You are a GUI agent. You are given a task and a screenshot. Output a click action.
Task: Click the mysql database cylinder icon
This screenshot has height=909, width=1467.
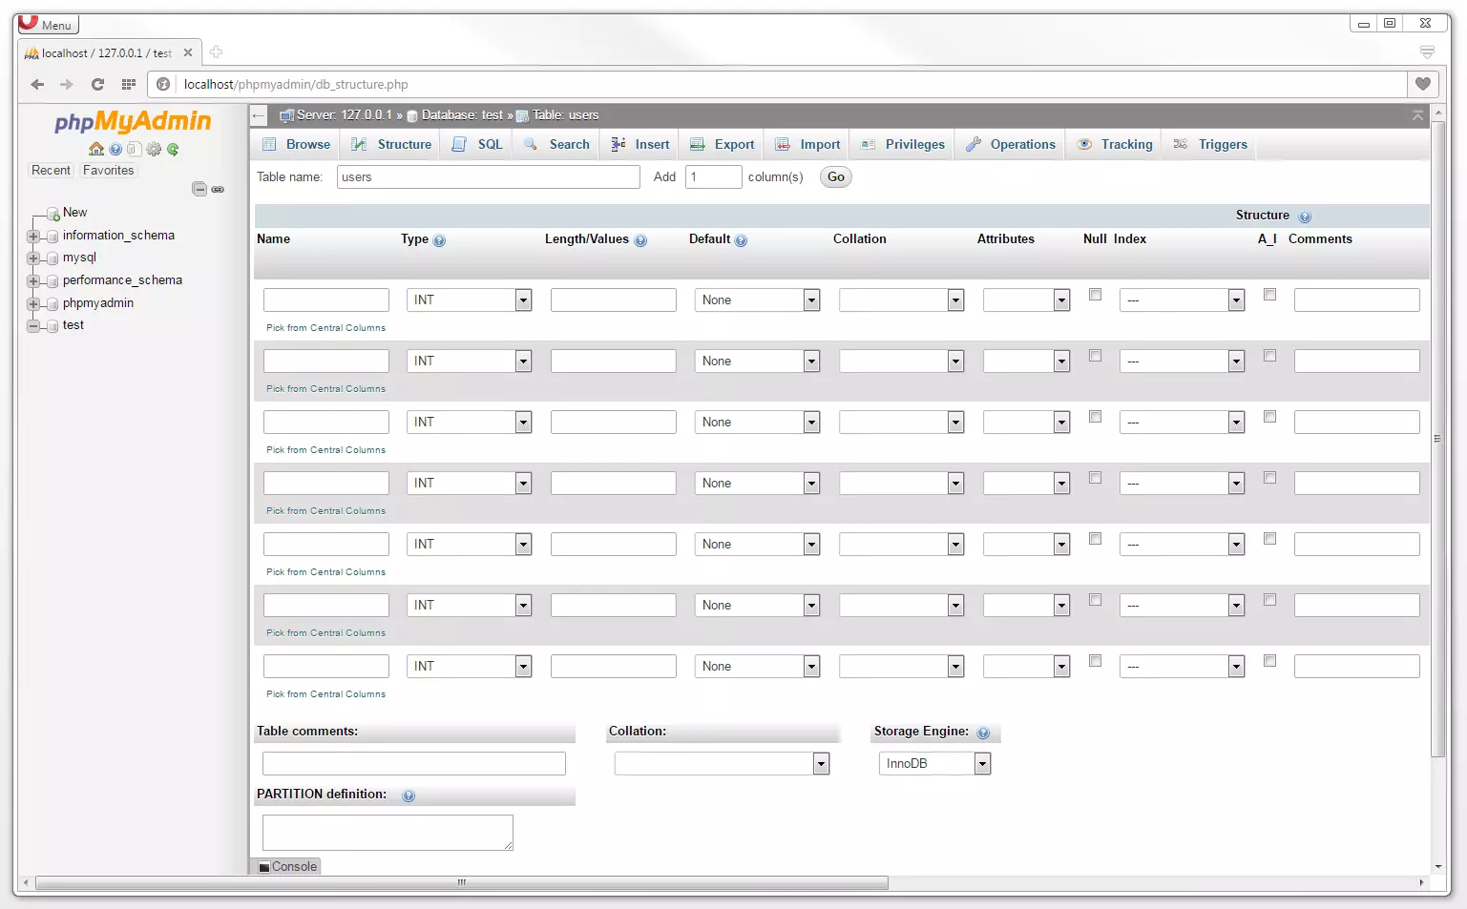point(52,258)
